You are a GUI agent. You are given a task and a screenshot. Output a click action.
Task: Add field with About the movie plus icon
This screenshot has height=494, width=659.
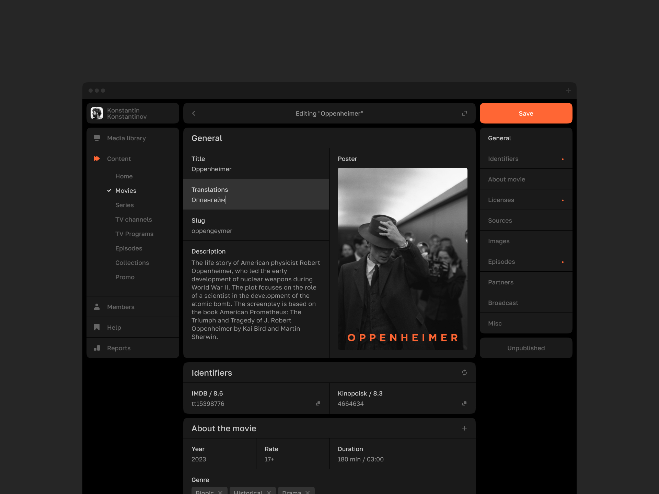[x=464, y=428]
